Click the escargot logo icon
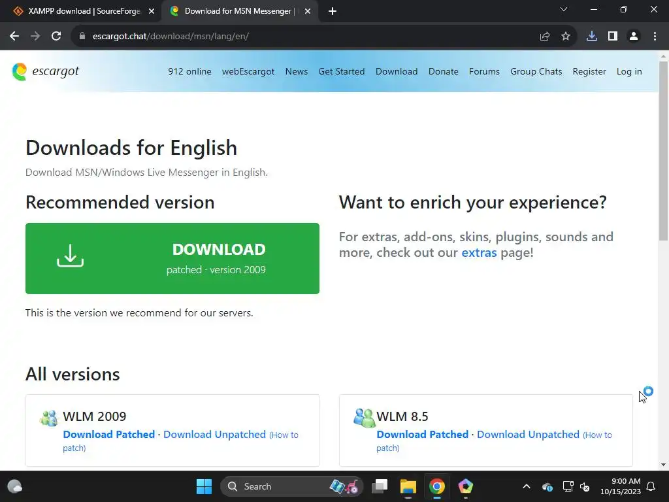 (20, 71)
